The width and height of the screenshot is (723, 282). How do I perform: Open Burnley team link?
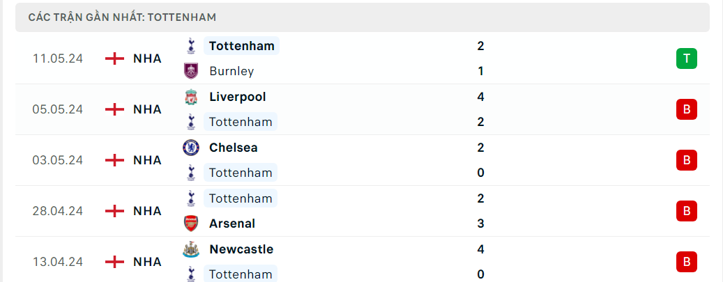231,71
